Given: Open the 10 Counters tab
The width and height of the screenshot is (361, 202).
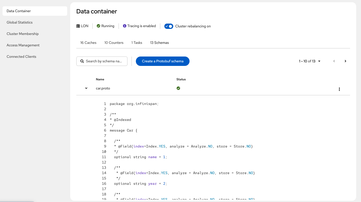Looking at the screenshot, I should tap(114, 43).
